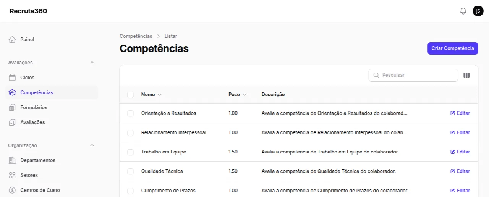Go to Centros de Custo in the sidebar
This screenshot has width=489, height=197.
pyautogui.click(x=52, y=190)
